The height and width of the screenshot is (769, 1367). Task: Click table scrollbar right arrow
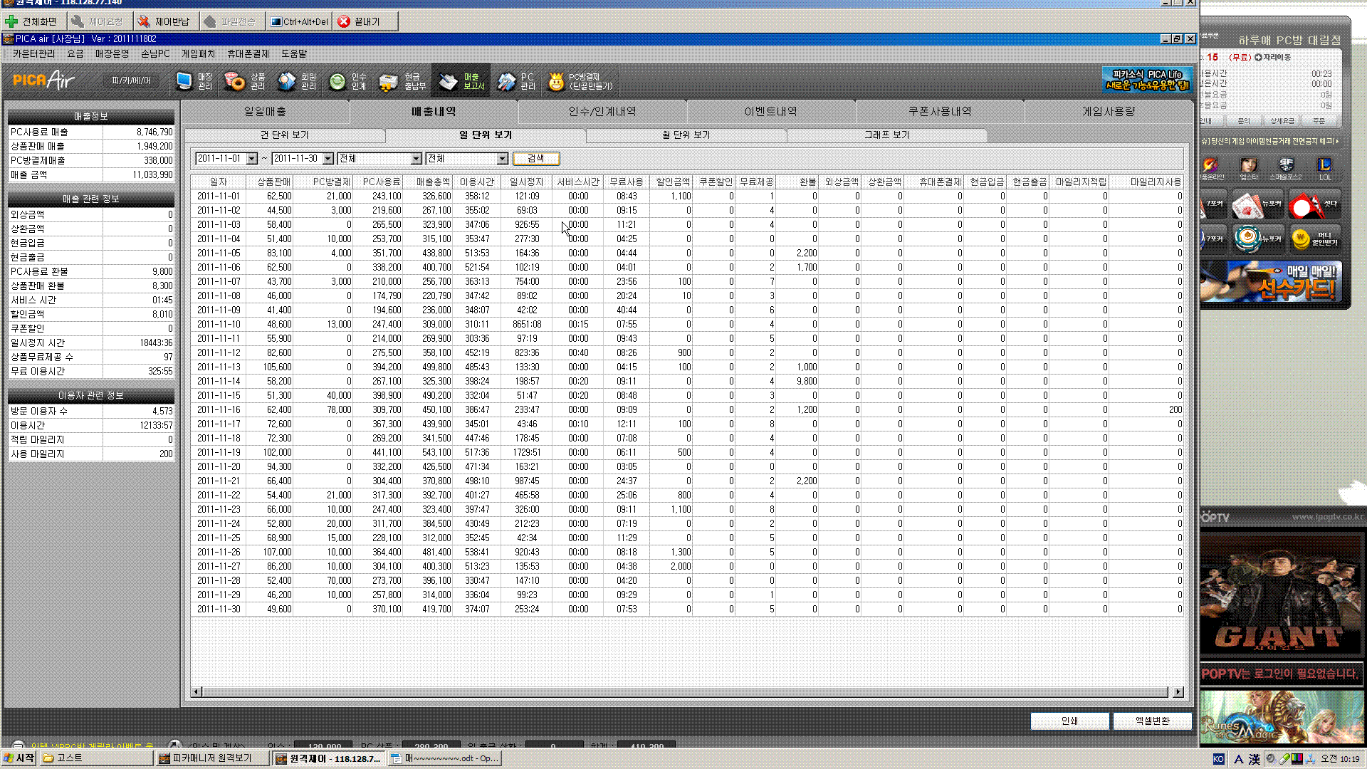1178,692
